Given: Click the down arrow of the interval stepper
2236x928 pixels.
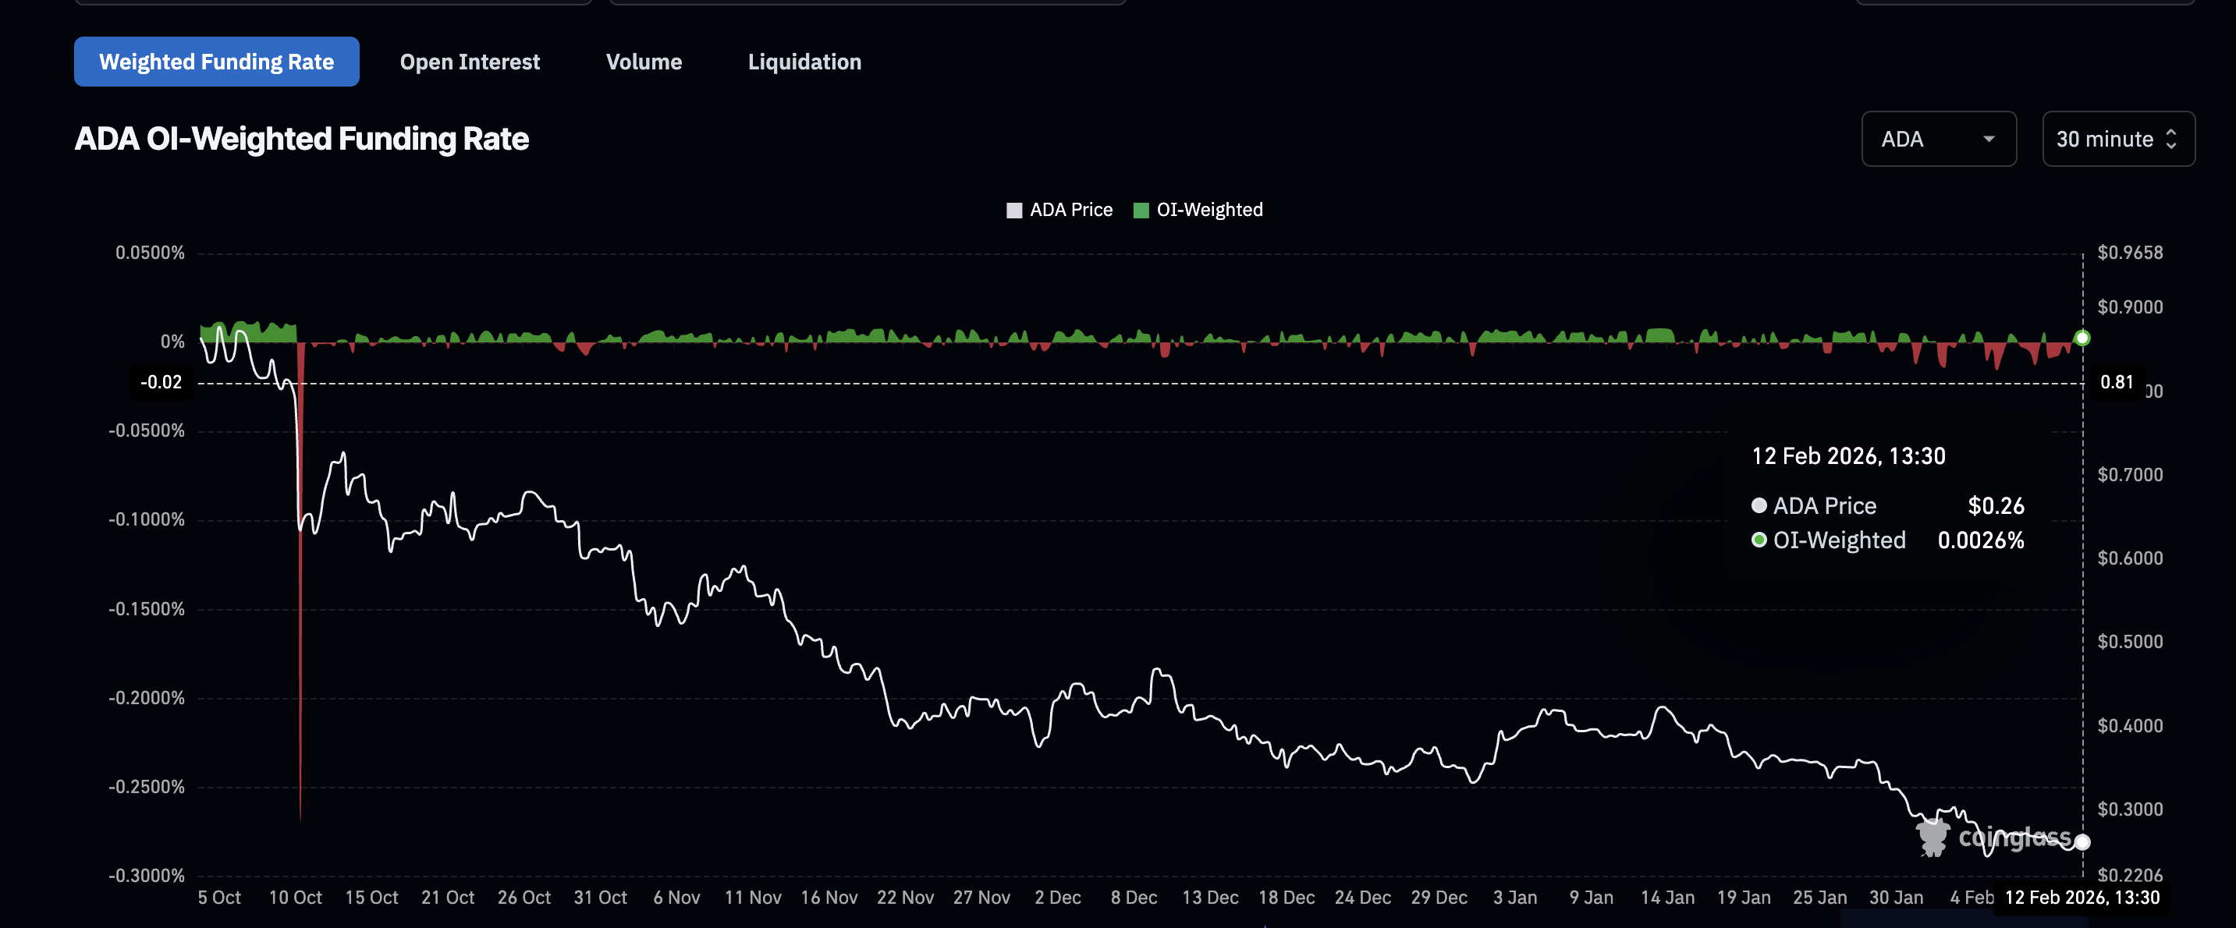Looking at the screenshot, I should click(x=2172, y=146).
